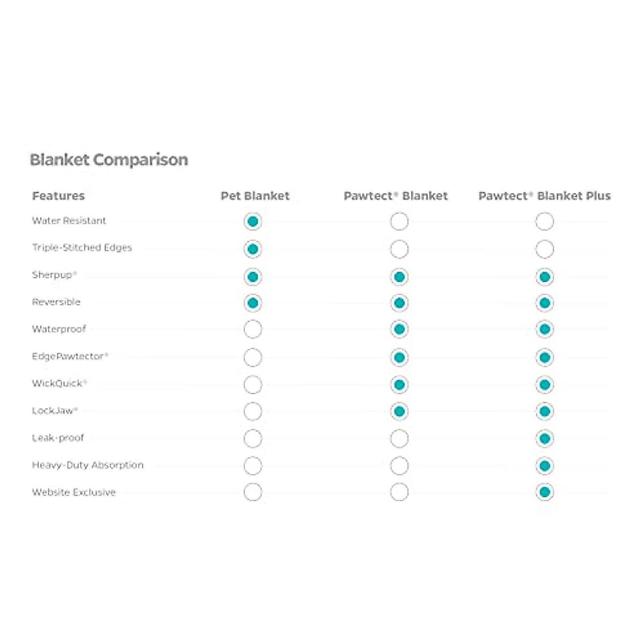Click the Blanket Comparison title
Image resolution: width=644 pixels, height=644 pixels.
pyautogui.click(x=109, y=160)
